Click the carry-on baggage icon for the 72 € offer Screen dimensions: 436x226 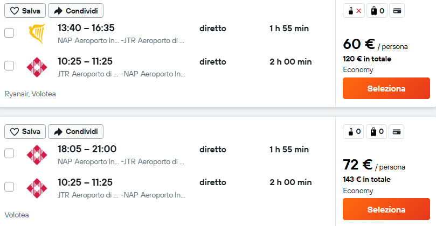coord(354,132)
